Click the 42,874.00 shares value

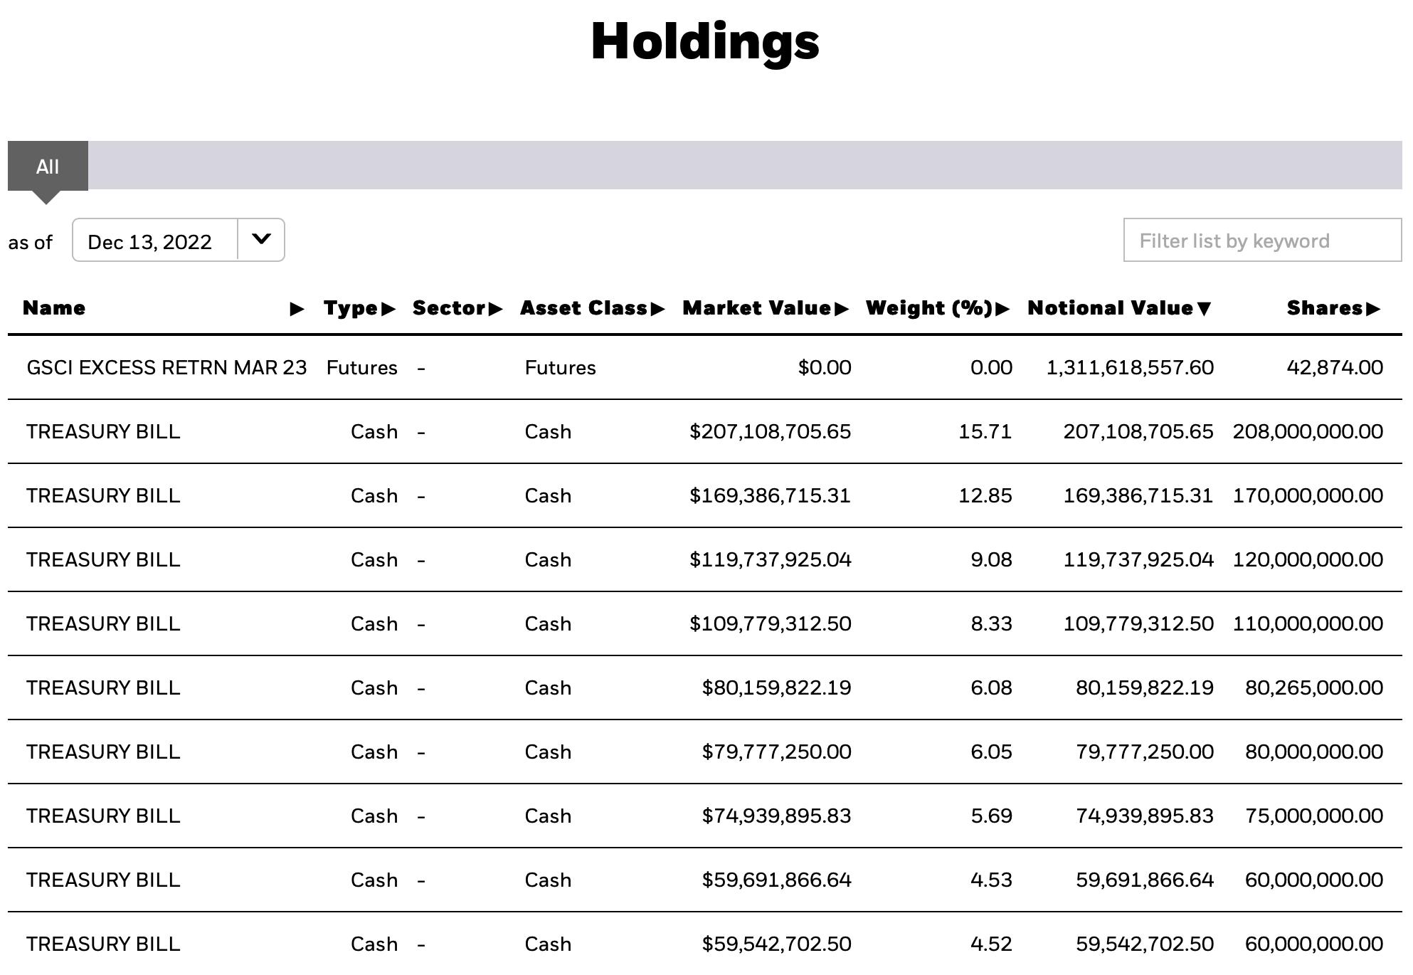point(1335,367)
